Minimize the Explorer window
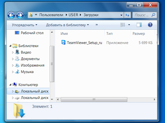Image resolution: width=165 pixels, height=123 pixels. [131, 5]
